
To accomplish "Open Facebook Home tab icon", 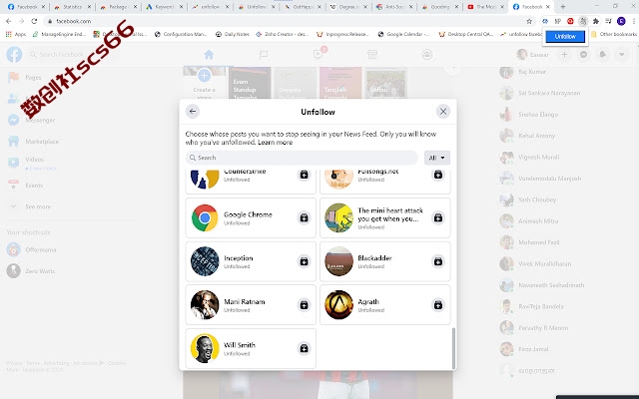I will click(x=209, y=55).
